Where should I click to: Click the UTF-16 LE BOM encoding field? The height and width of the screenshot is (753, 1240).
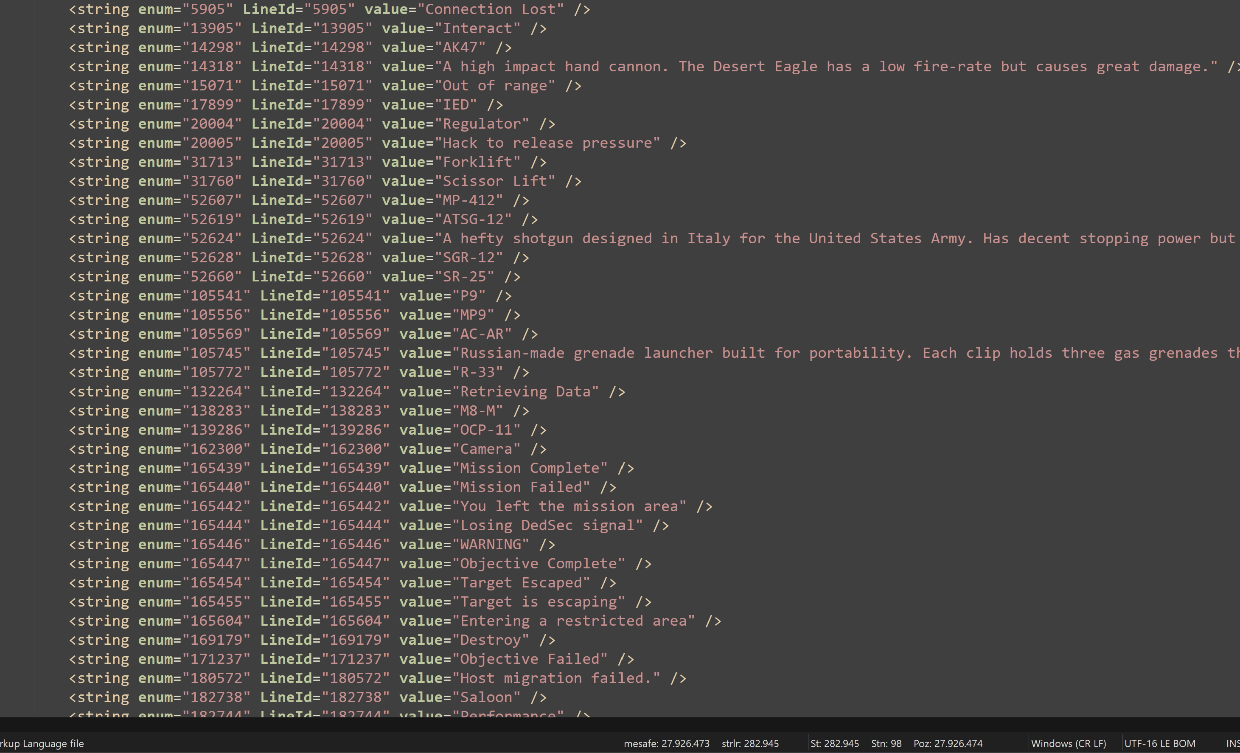click(1159, 743)
